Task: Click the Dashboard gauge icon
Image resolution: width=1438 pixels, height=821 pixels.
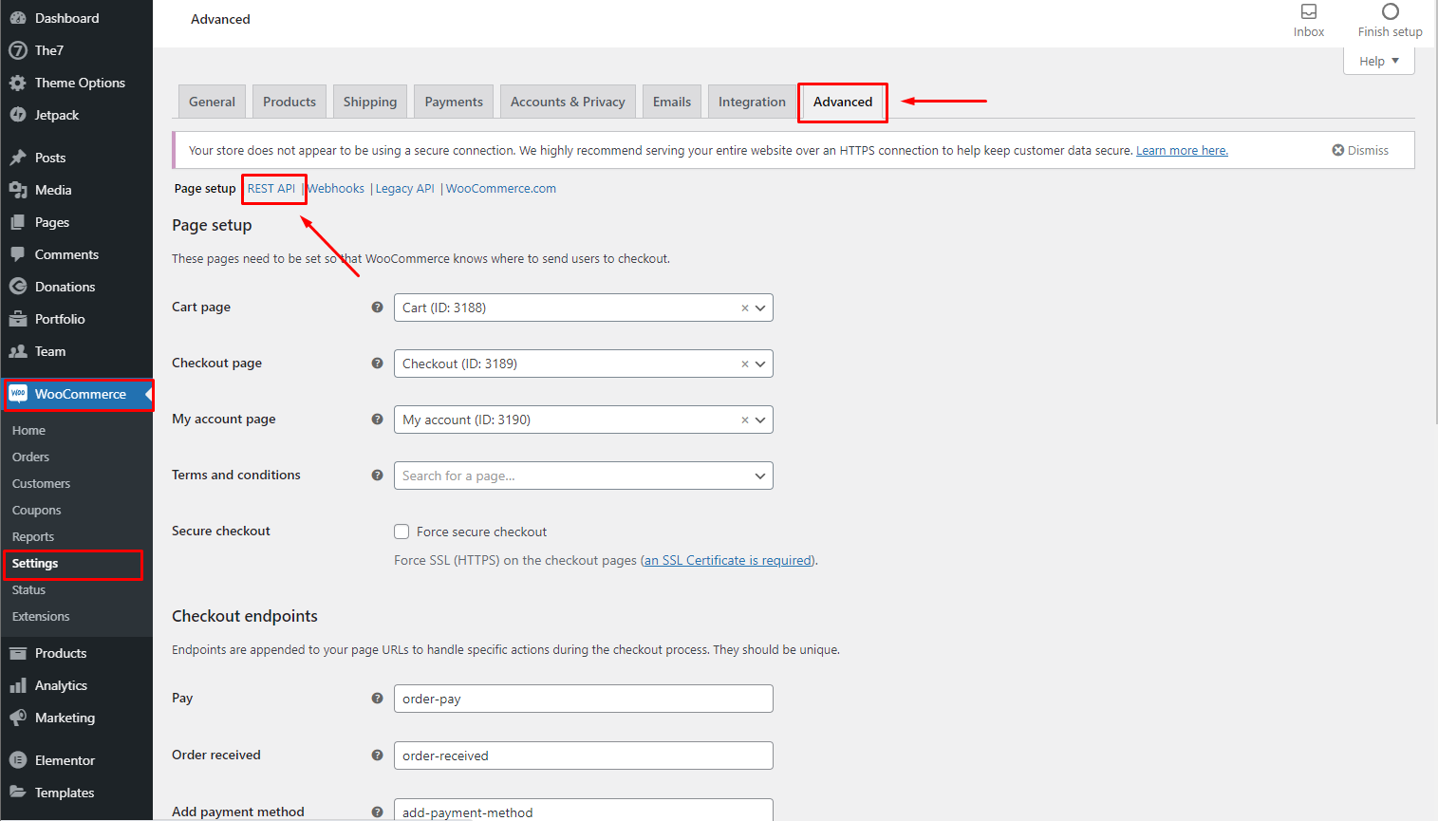Action: pos(18,18)
